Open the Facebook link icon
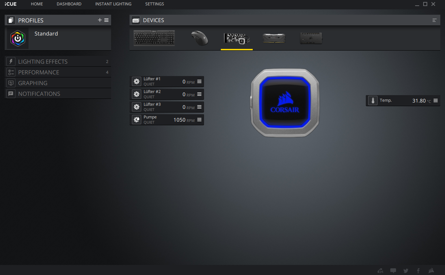 pos(418,271)
